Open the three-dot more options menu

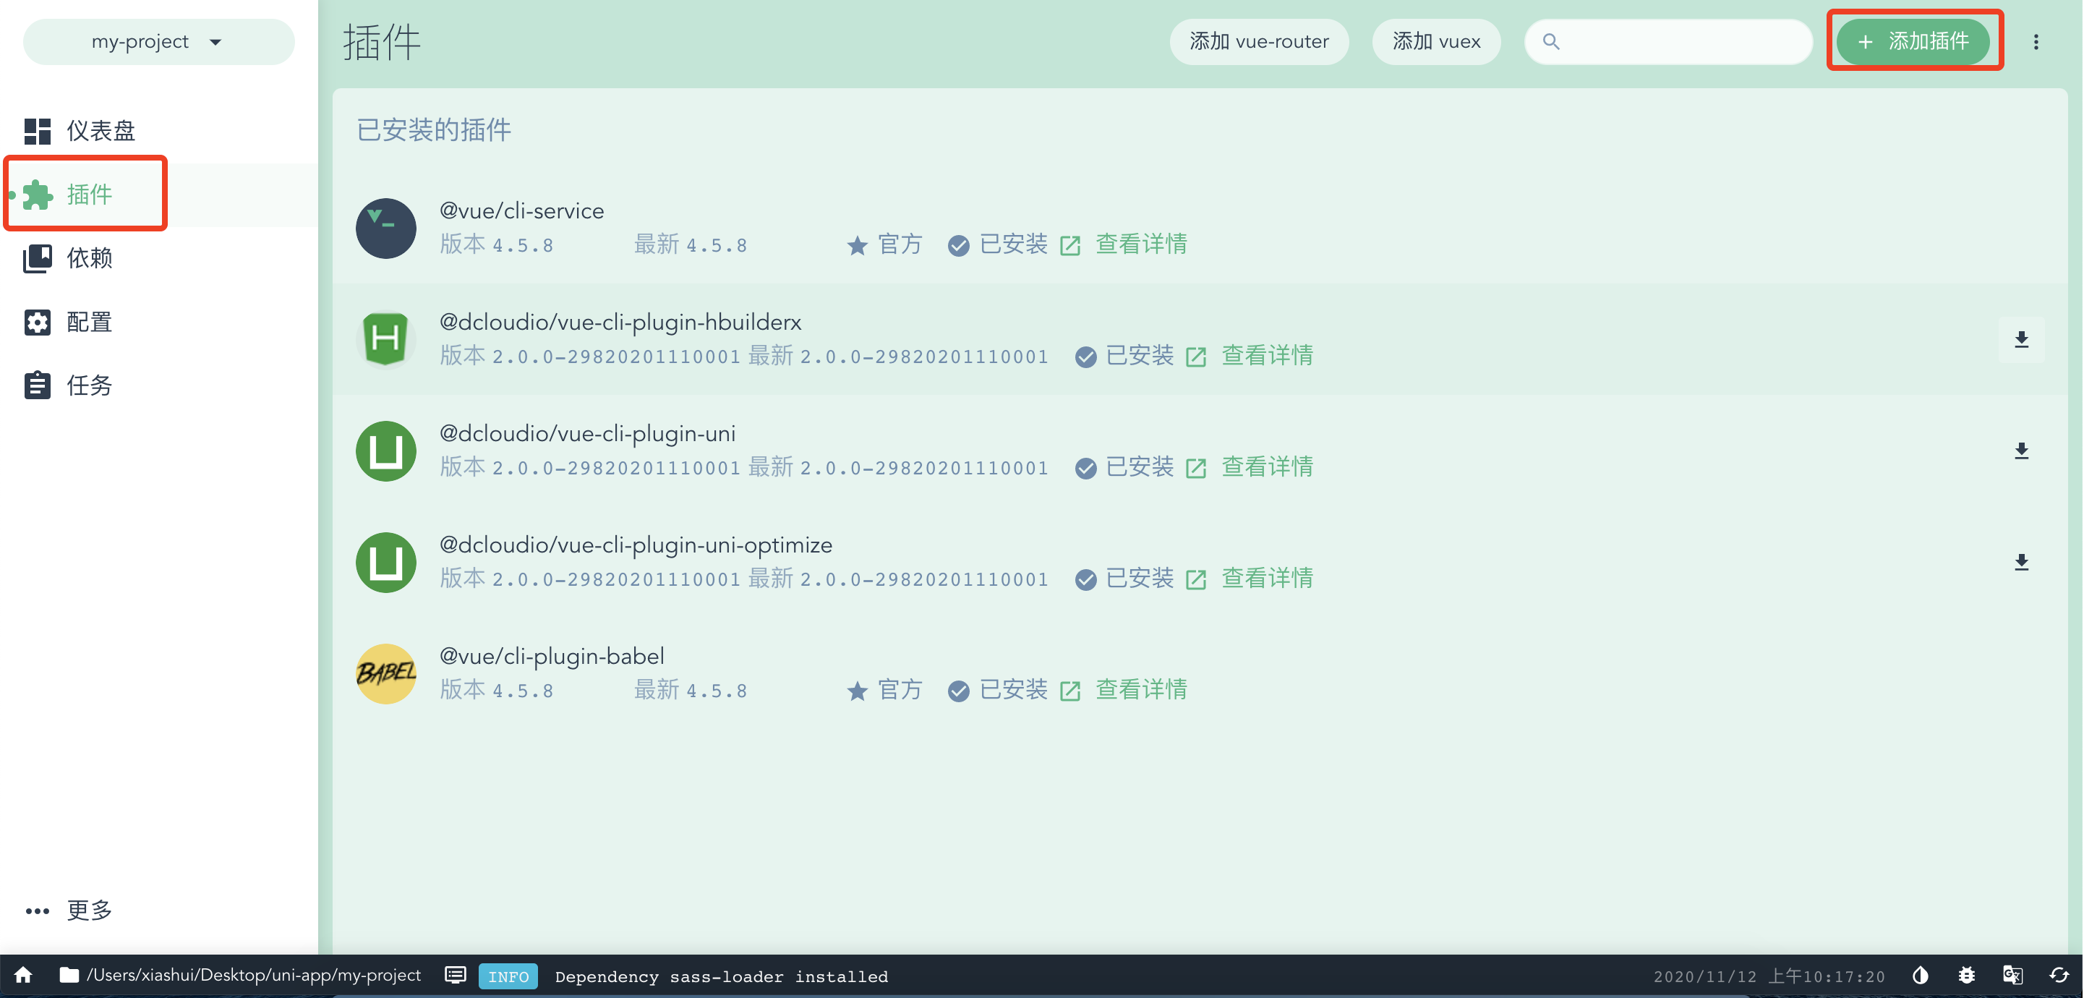pyautogui.click(x=2036, y=42)
